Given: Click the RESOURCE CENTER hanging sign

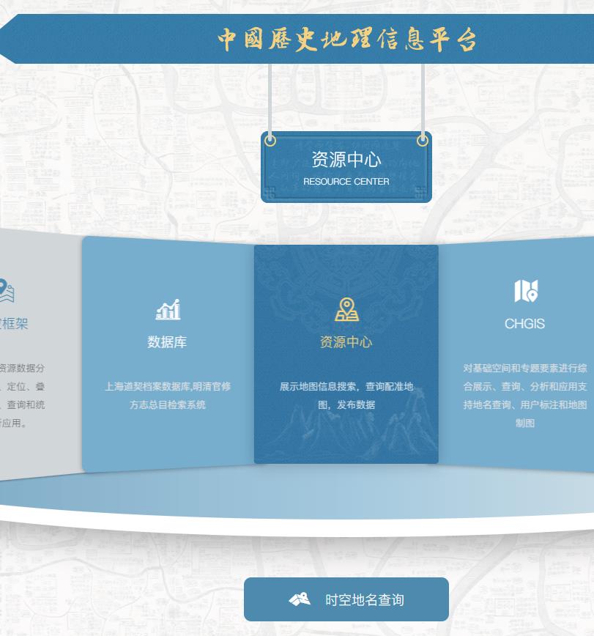Looking at the screenshot, I should (346, 167).
